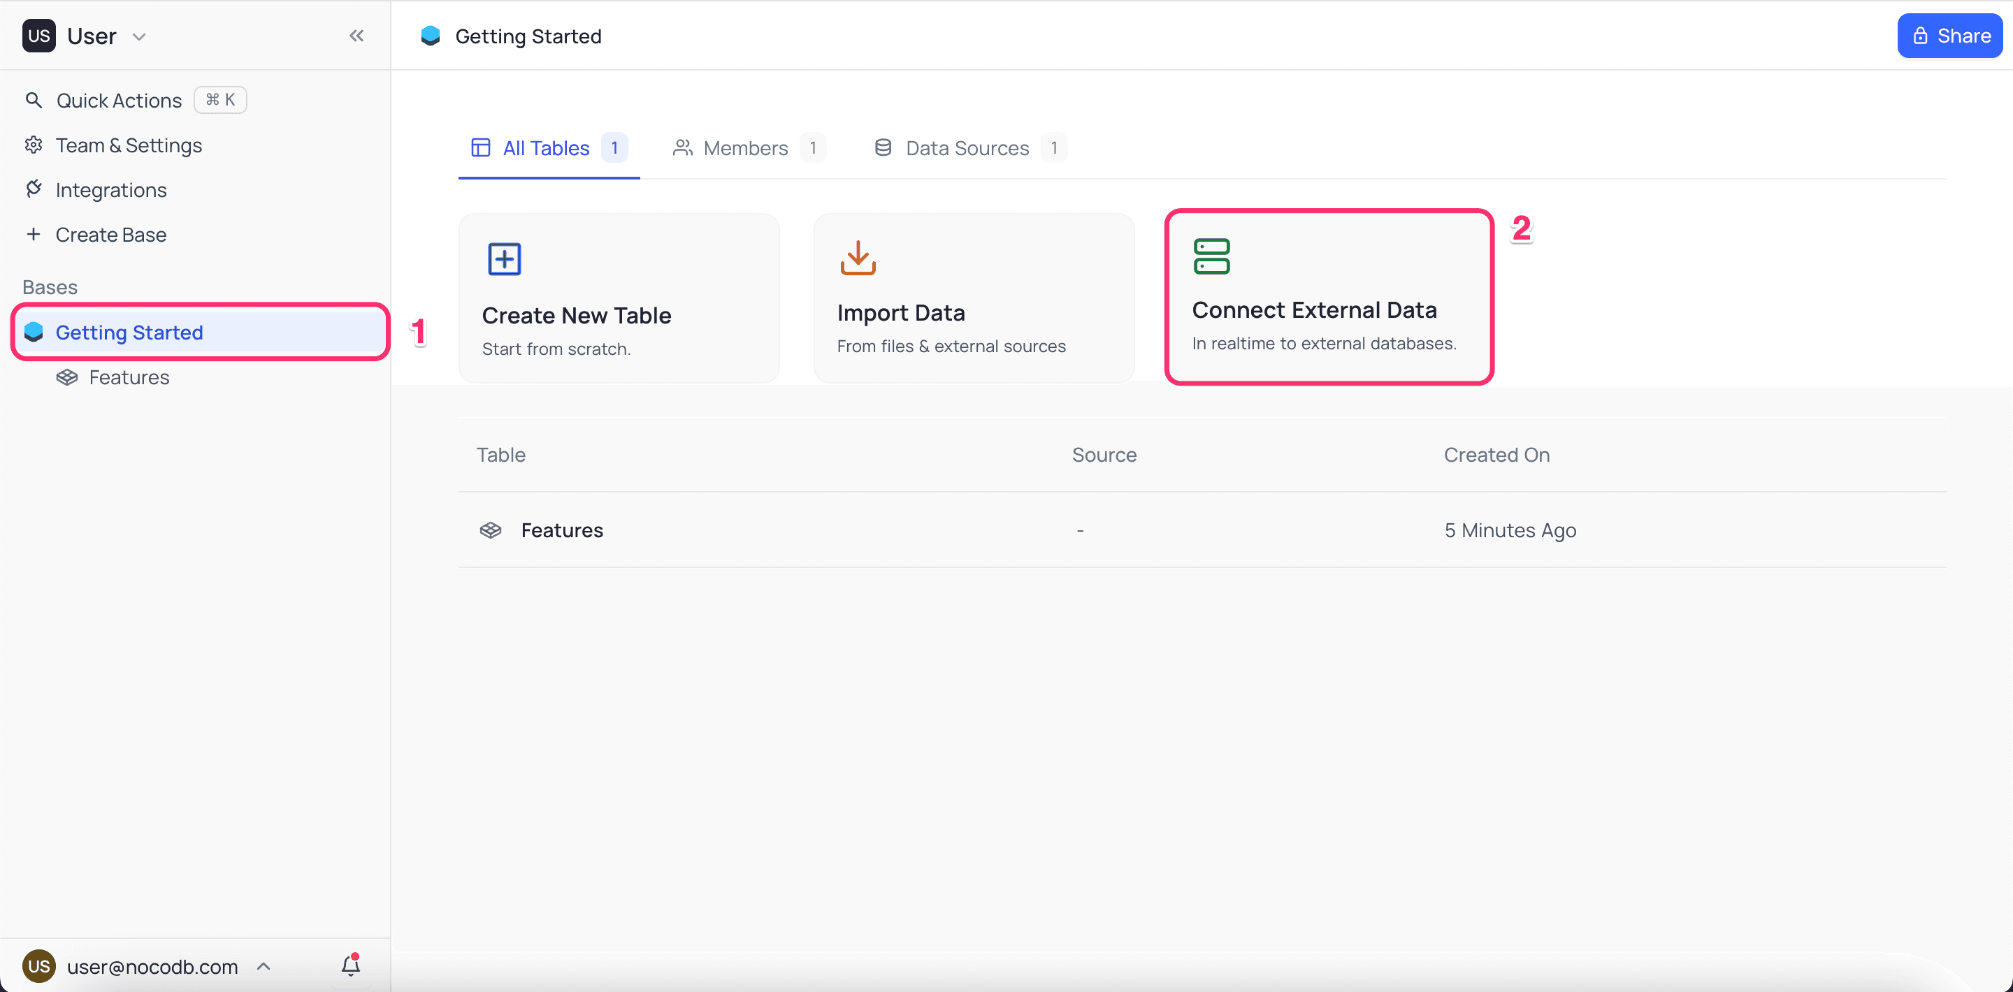Open the User workspace dropdown
Image resolution: width=2013 pixels, height=992 pixels.
(x=139, y=37)
